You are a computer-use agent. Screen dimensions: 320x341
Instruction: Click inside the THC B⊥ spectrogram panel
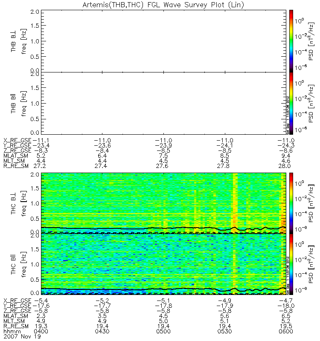164,203
